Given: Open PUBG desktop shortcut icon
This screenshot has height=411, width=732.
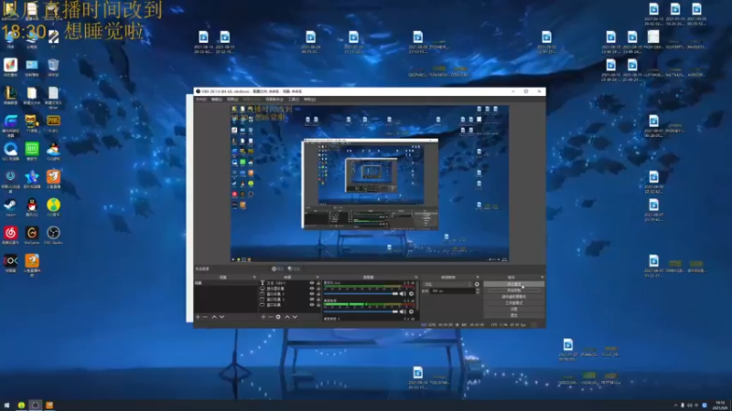Looking at the screenshot, I should pyautogui.click(x=53, y=123).
